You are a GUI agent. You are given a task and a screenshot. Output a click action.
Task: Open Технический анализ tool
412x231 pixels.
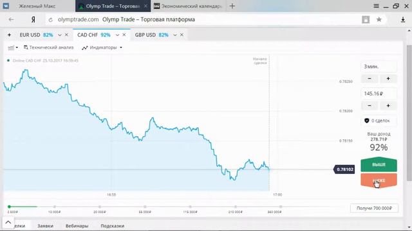(x=49, y=47)
